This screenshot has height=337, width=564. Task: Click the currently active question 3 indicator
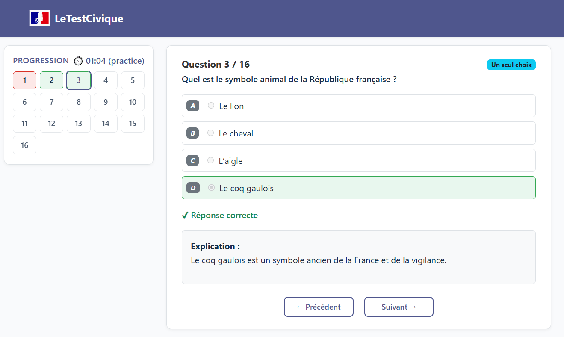point(78,80)
